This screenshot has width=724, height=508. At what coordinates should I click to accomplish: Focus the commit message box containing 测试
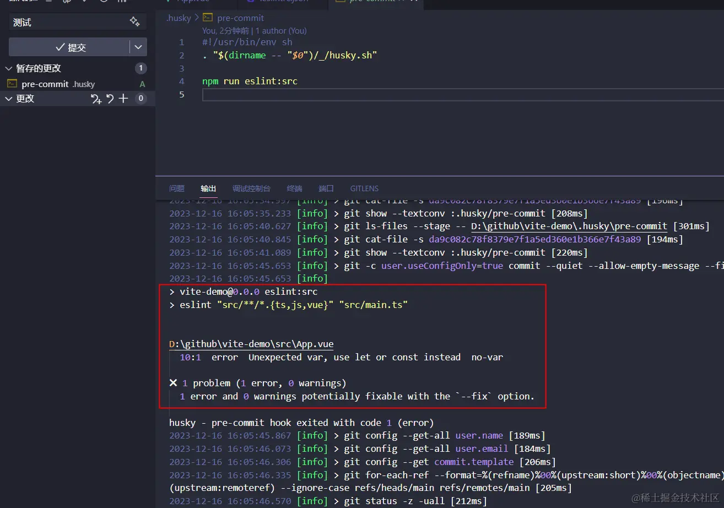pos(78,22)
